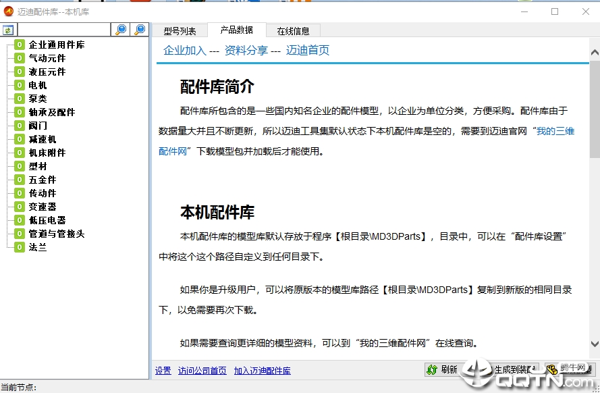Select 低压电器 tree node
Screen dimensions: 600x393
click(47, 220)
